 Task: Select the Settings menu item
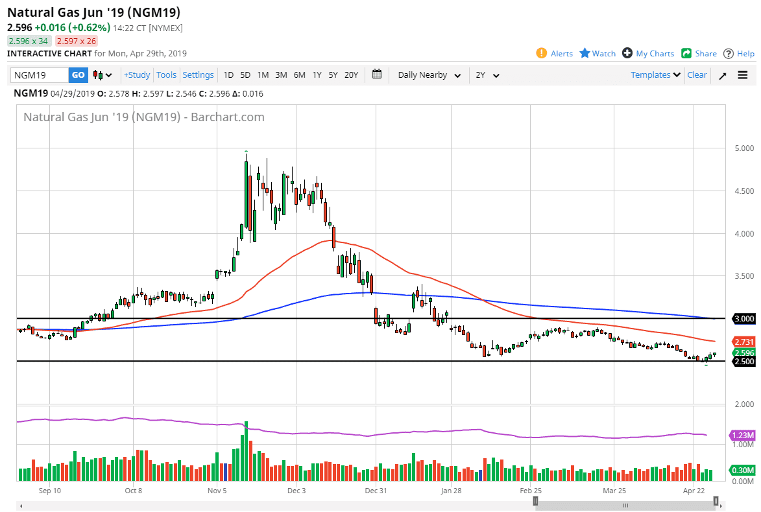coord(198,75)
